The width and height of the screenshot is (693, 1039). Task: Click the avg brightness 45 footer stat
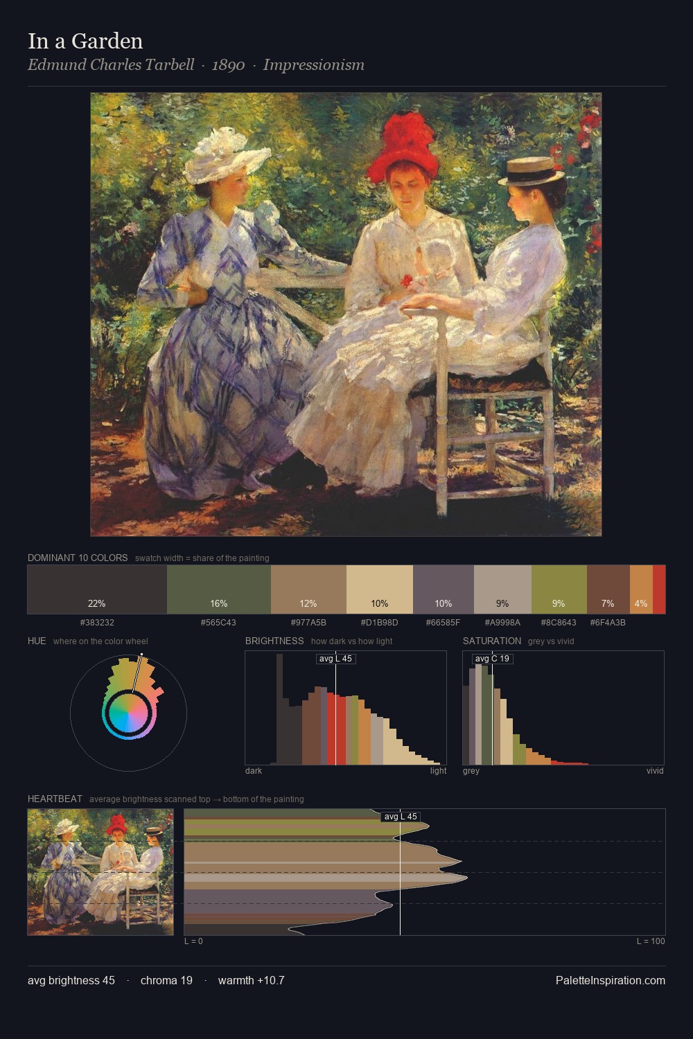coord(71,980)
